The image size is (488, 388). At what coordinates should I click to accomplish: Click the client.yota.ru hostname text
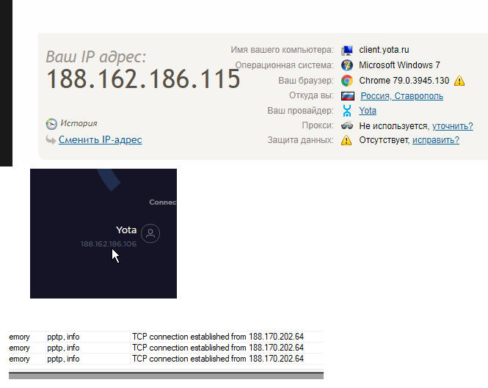384,50
